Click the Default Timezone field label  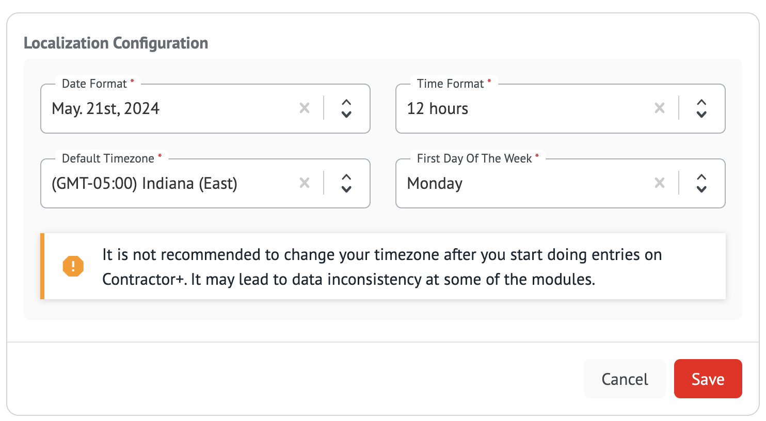click(x=108, y=159)
